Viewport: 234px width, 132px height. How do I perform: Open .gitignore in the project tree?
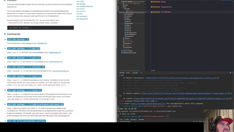tap(126, 38)
